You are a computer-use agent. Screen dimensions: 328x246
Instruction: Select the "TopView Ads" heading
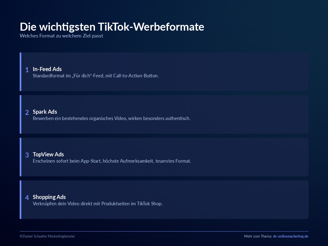click(x=48, y=154)
